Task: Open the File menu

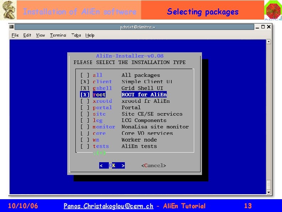Action: [x=15, y=35]
